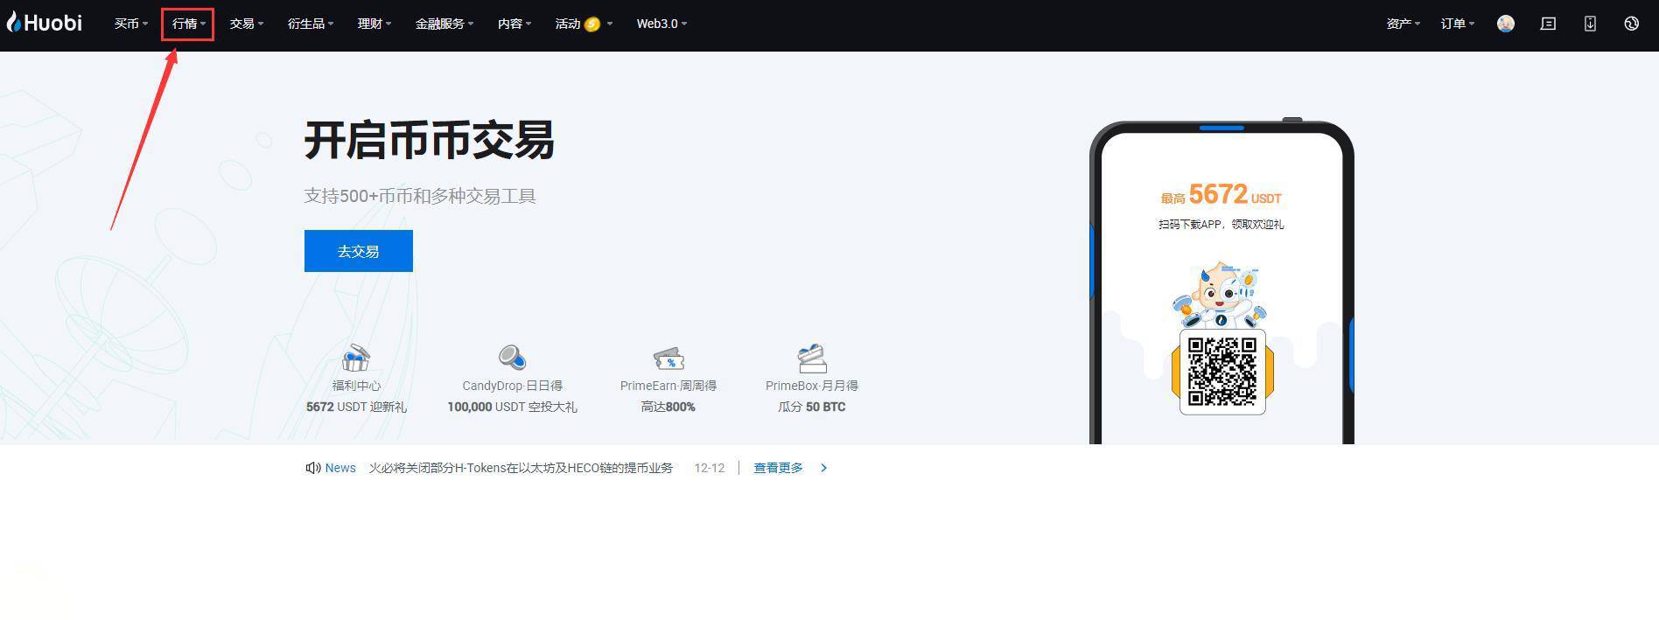The image size is (1659, 620).
Task: Click the Huobi logo
Action: pos(45,23)
